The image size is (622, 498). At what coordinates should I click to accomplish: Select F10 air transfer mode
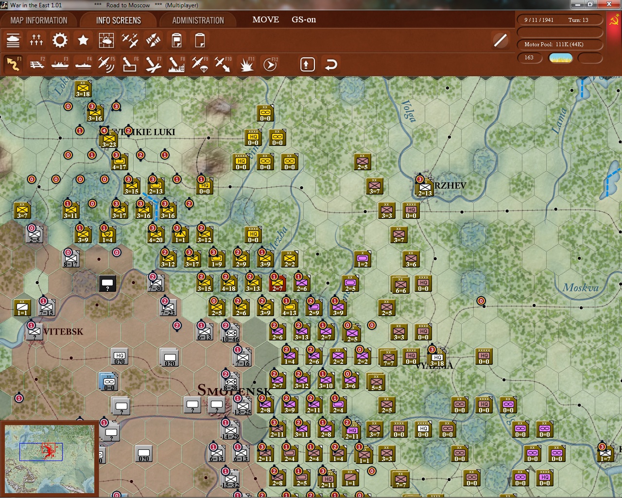223,64
